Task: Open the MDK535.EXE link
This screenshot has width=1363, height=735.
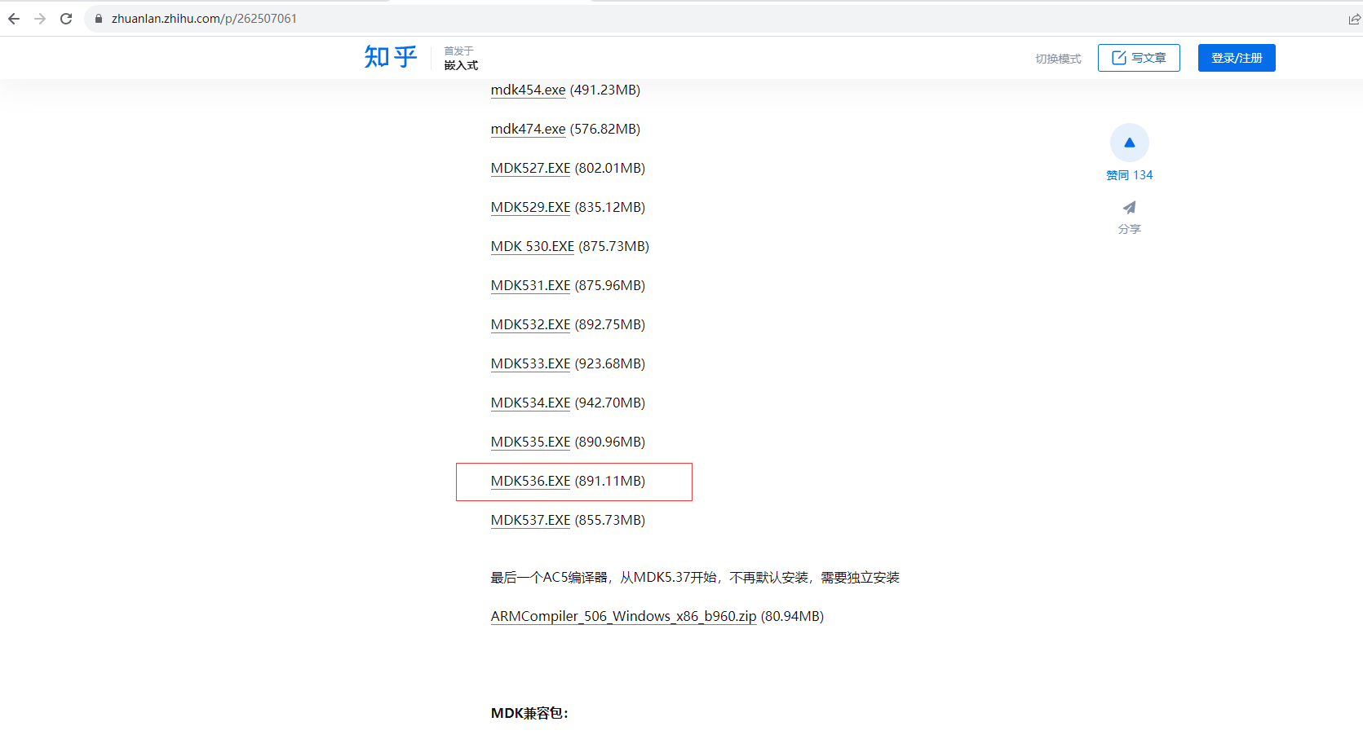Action: [x=530, y=442]
